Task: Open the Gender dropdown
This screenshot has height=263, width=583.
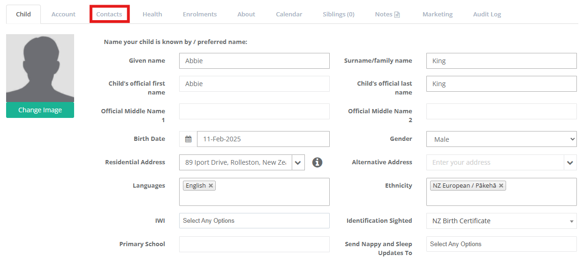Action: (501, 139)
